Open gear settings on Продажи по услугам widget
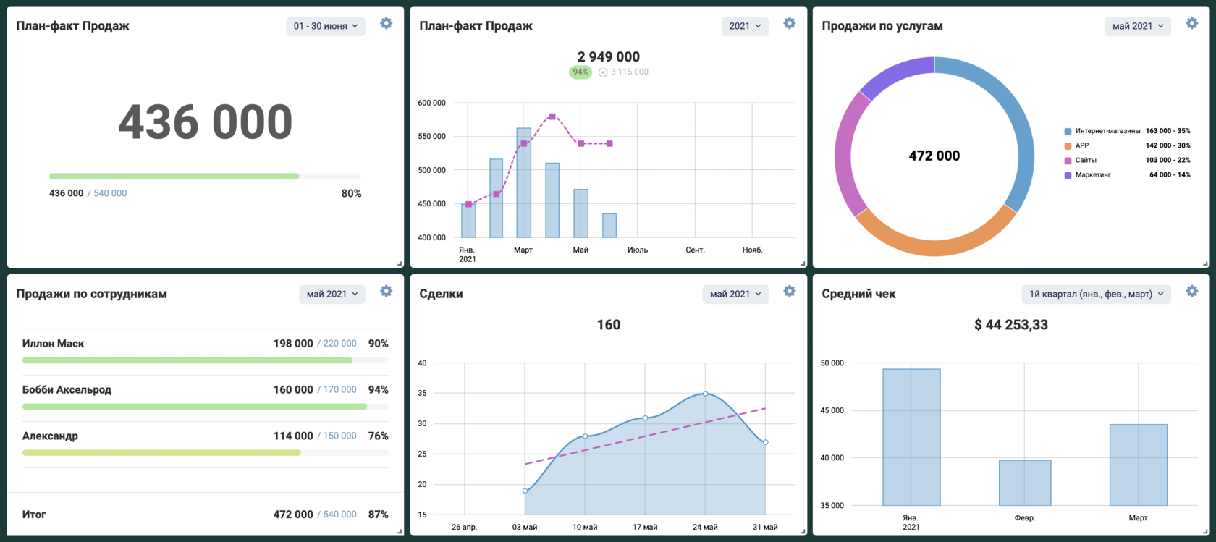This screenshot has height=542, width=1216. 1192,24
